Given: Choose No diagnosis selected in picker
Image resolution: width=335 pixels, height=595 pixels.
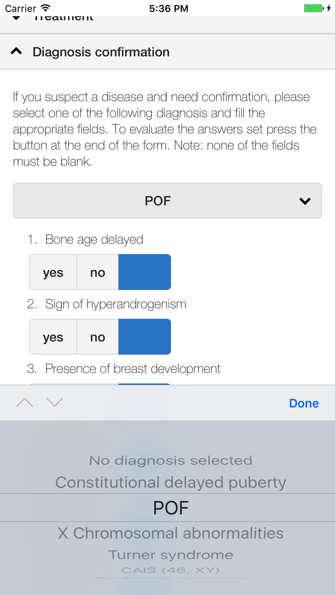Looking at the screenshot, I should 171,461.
